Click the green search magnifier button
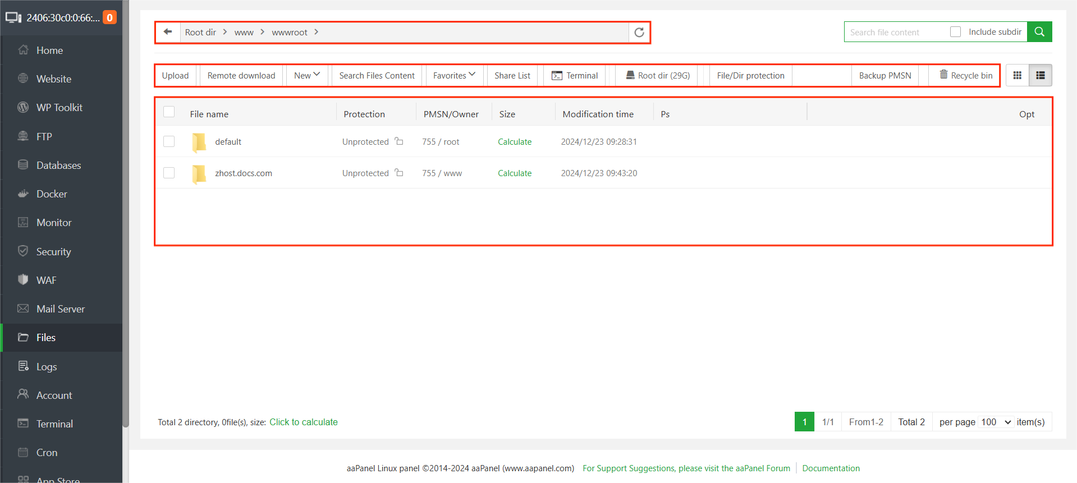Image resolution: width=1077 pixels, height=483 pixels. (x=1039, y=32)
